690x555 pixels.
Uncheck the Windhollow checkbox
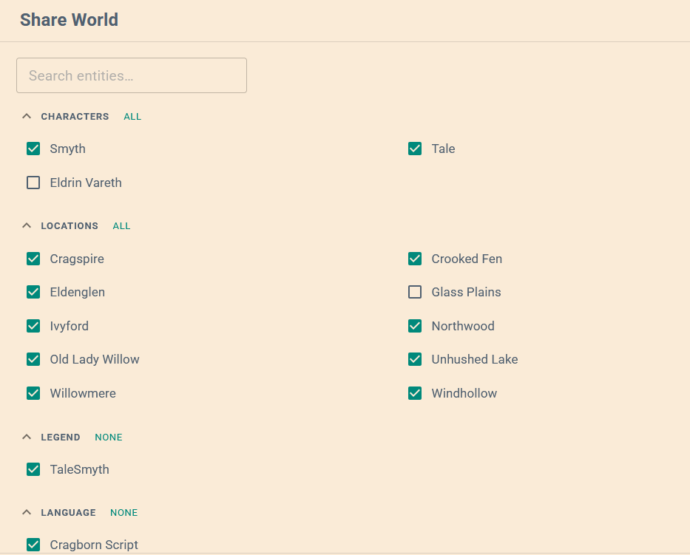pyautogui.click(x=415, y=393)
